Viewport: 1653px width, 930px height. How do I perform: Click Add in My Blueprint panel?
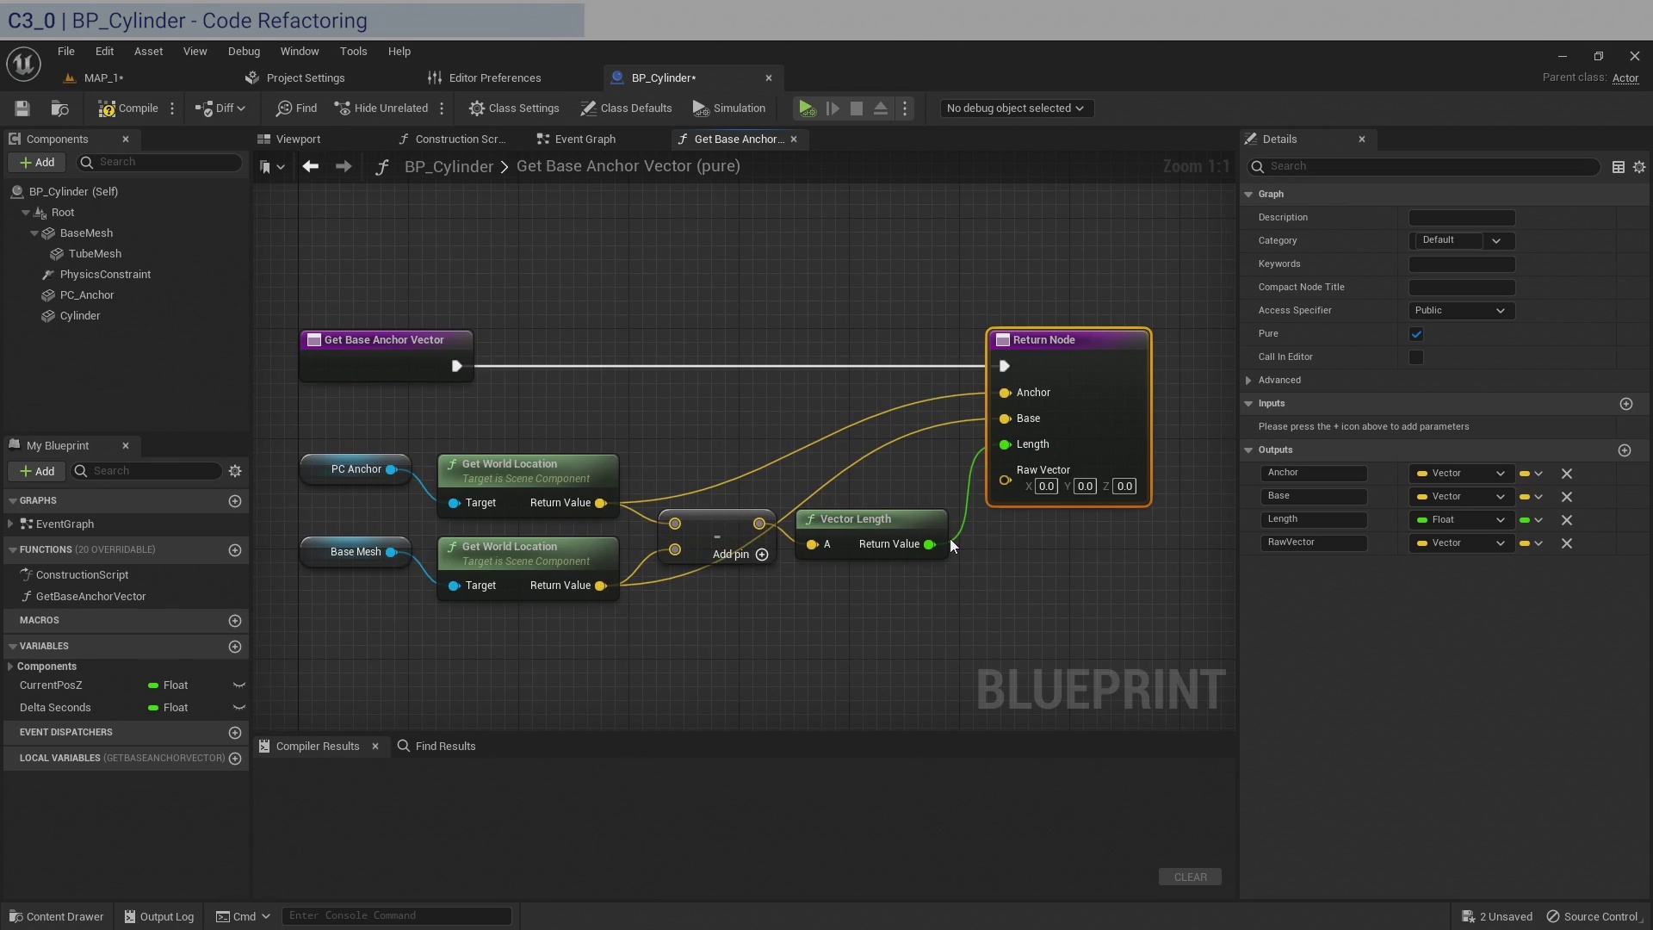coord(37,471)
